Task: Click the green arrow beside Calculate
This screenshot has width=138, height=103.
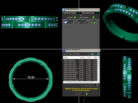Action: (x=87, y=94)
